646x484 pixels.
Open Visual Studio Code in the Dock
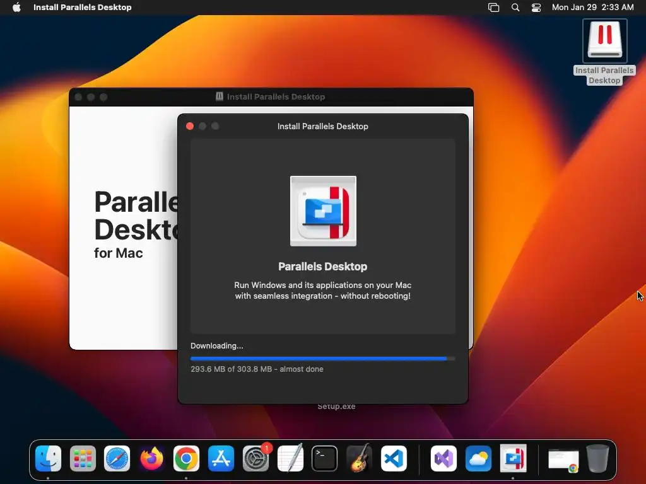[394, 458]
